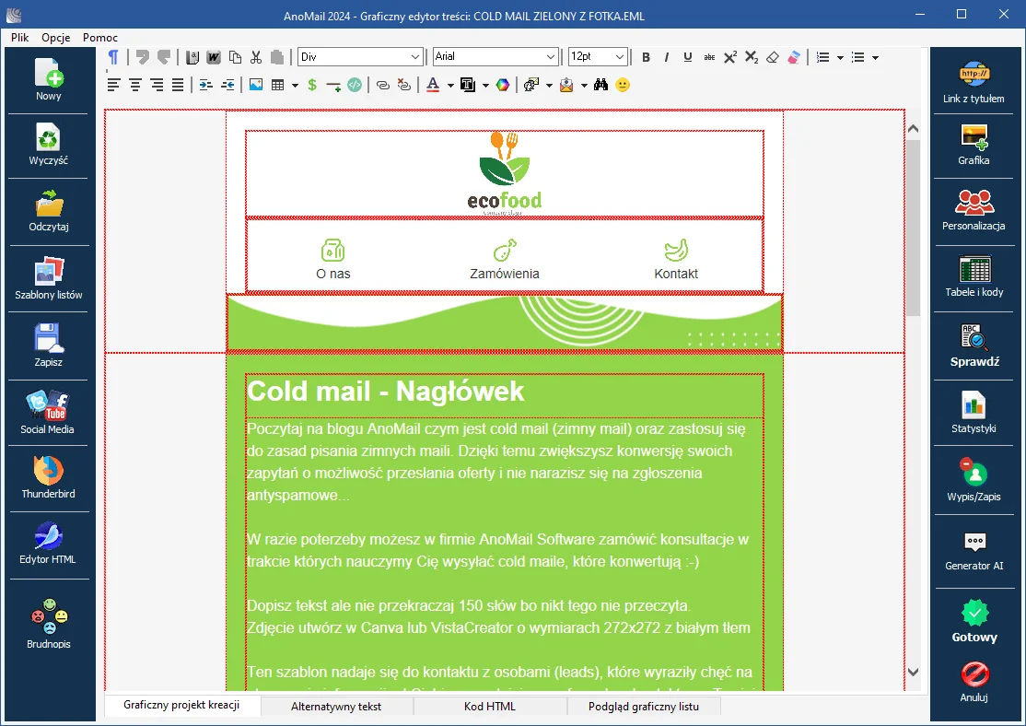
Task: Click the Personalizacja icon
Action: coord(974,209)
